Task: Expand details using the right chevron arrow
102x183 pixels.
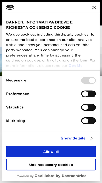Action: click(91, 139)
